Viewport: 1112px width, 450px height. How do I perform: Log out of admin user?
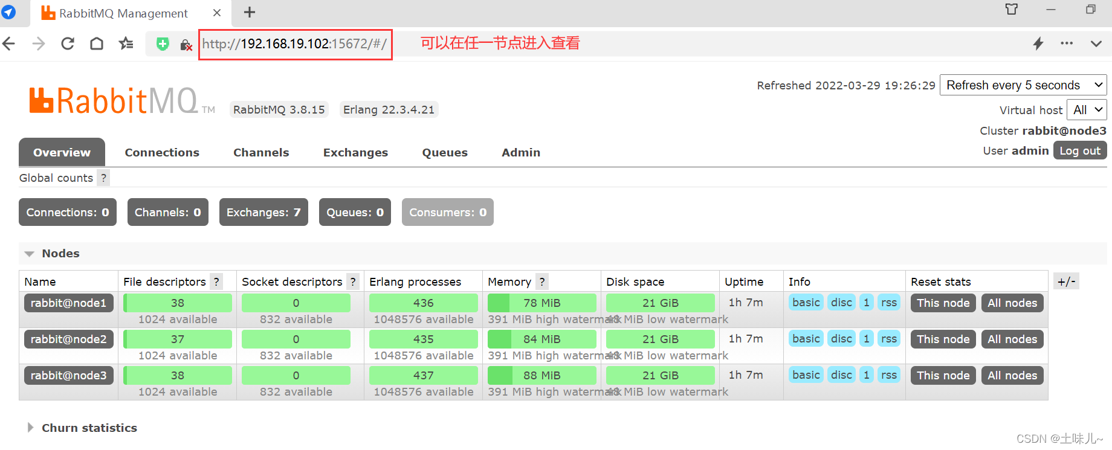click(1080, 150)
